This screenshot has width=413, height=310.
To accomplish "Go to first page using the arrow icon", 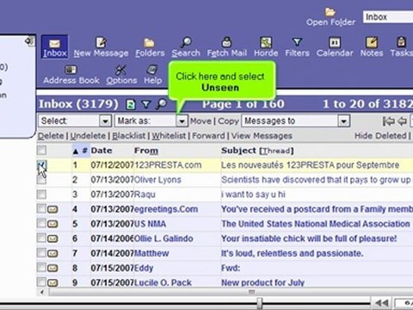I will pyautogui.click(x=388, y=121).
